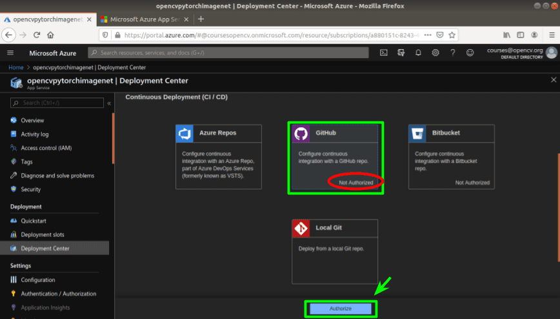Choose the Azure Repos card
This screenshot has height=319, width=560.
pos(219,157)
